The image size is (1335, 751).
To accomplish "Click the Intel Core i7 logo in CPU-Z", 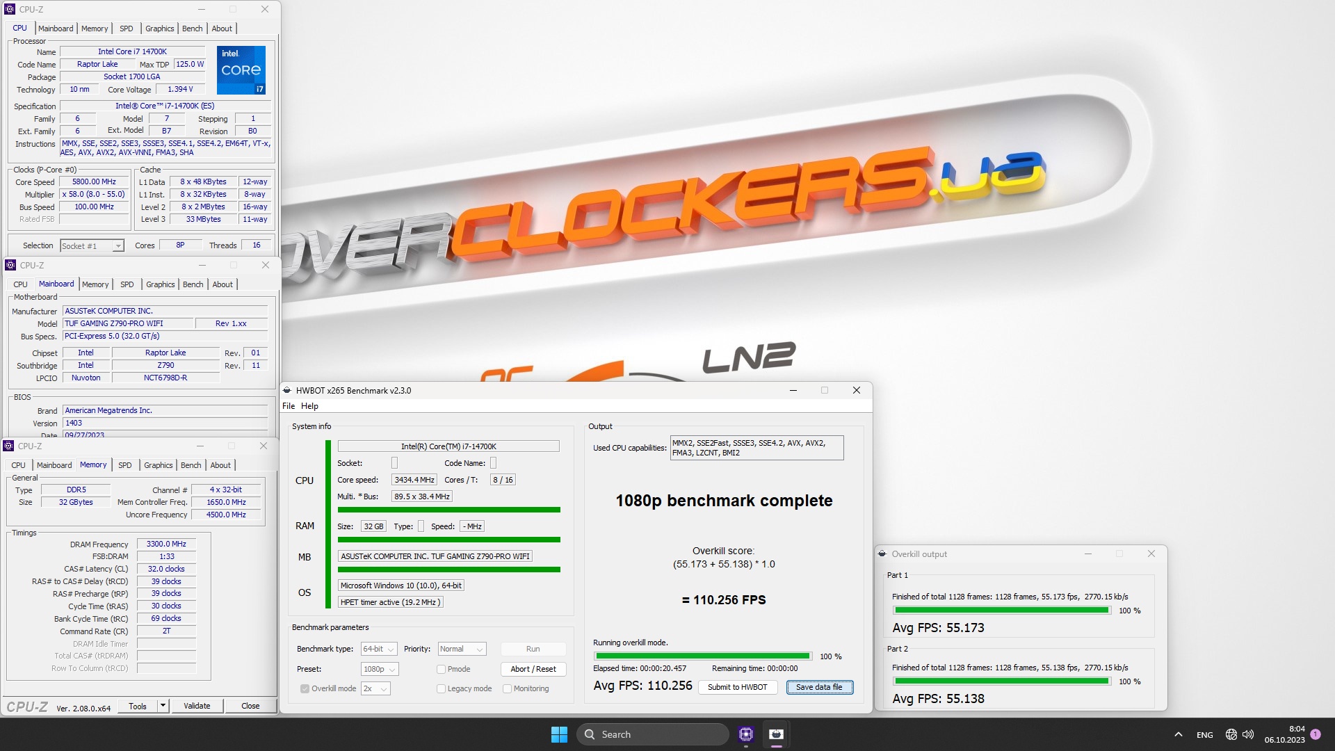I will pyautogui.click(x=241, y=70).
